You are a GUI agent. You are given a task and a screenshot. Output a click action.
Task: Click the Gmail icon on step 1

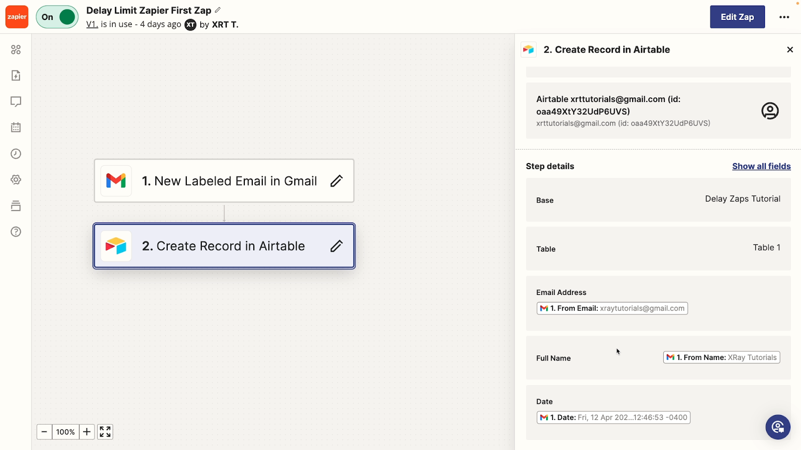click(116, 180)
